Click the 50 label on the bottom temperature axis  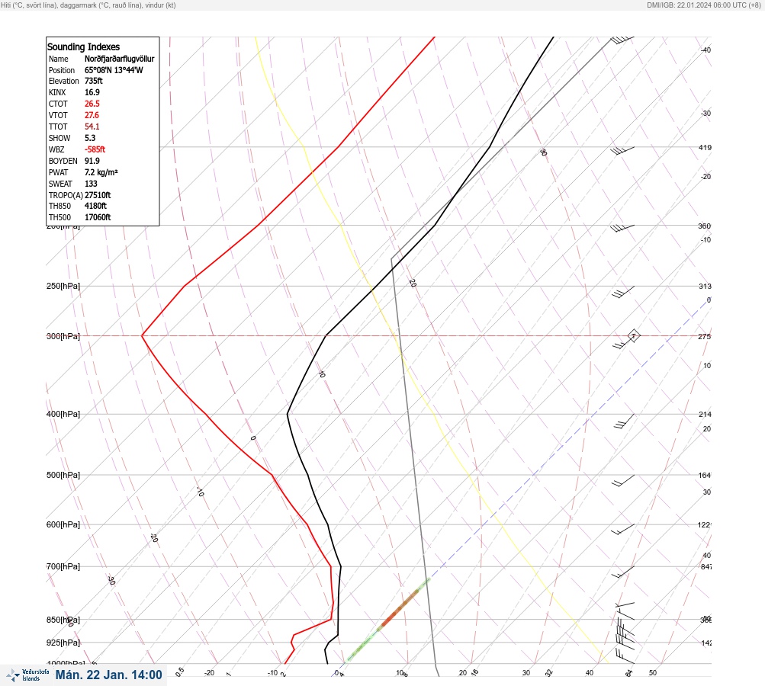[x=653, y=673]
